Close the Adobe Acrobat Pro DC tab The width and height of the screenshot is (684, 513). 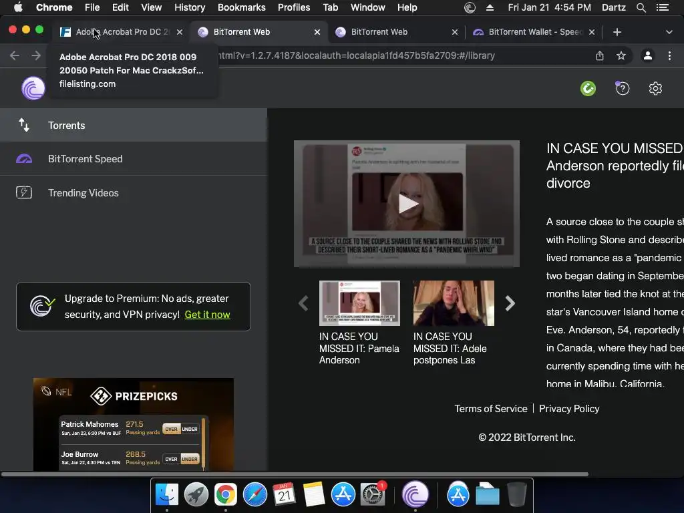(179, 32)
